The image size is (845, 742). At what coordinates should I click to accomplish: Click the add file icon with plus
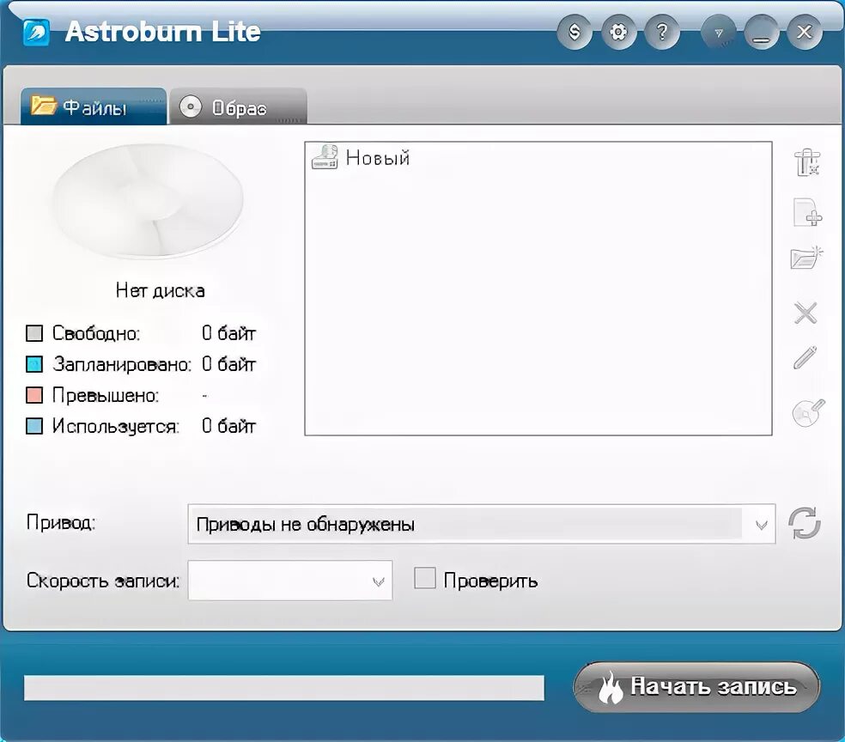[x=806, y=212]
